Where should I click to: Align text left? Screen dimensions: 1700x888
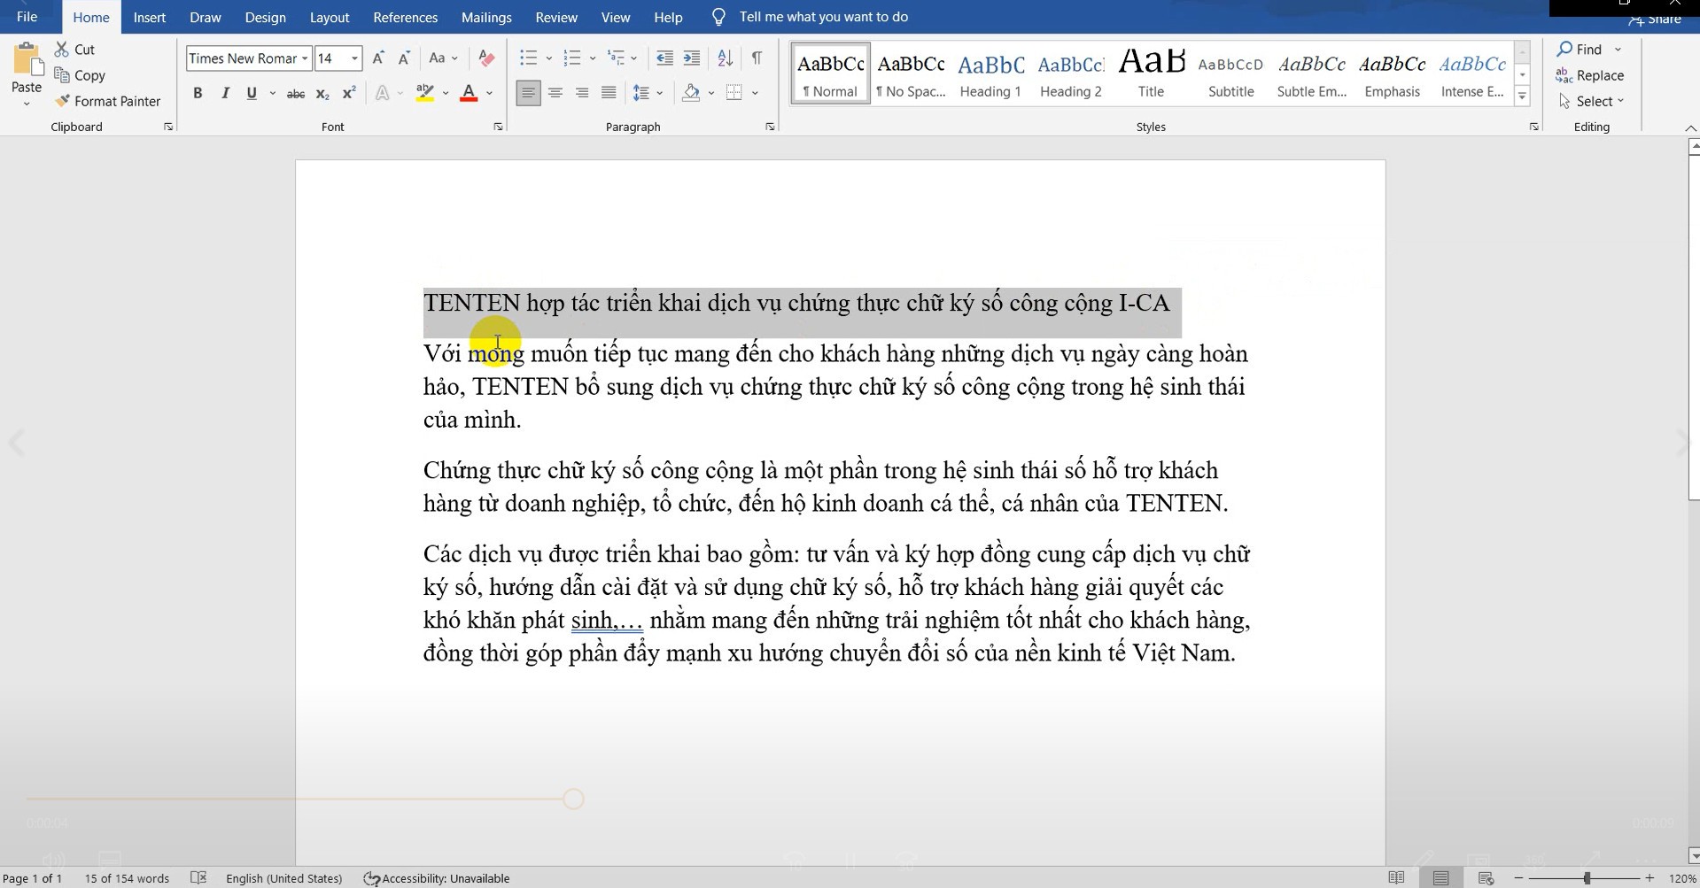click(x=528, y=93)
